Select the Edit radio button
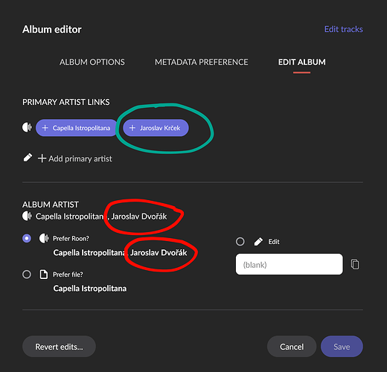 pyautogui.click(x=240, y=242)
